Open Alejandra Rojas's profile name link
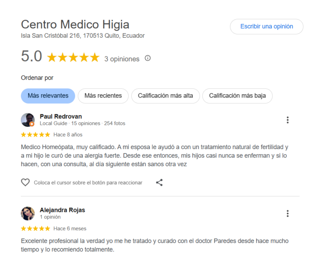 click(62, 210)
